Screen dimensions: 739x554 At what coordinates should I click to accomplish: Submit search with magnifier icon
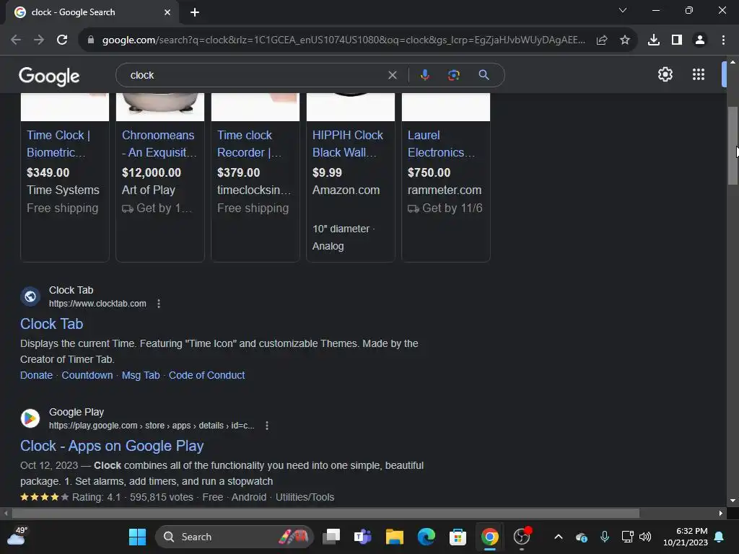pos(484,75)
